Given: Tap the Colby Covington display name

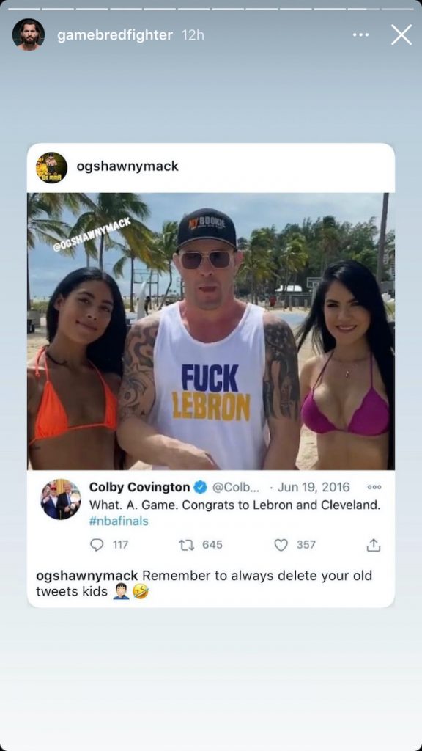Looking at the screenshot, I should pyautogui.click(x=140, y=487).
